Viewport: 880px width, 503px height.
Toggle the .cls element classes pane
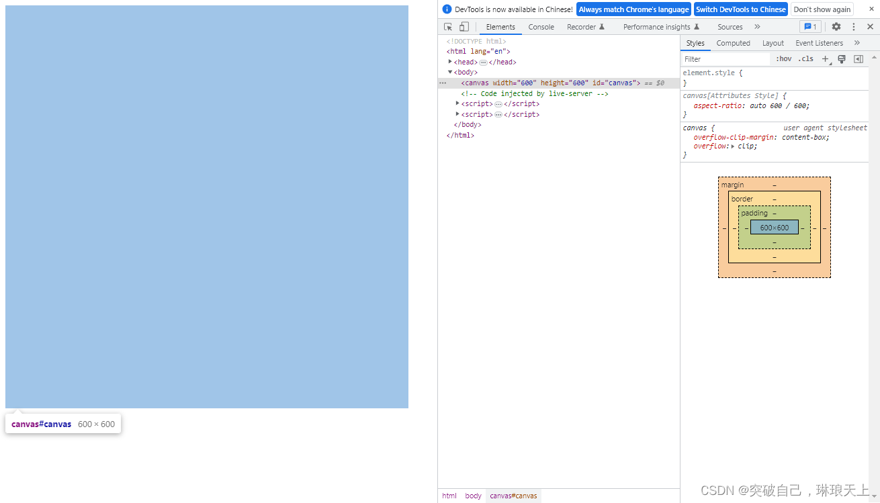(805, 59)
